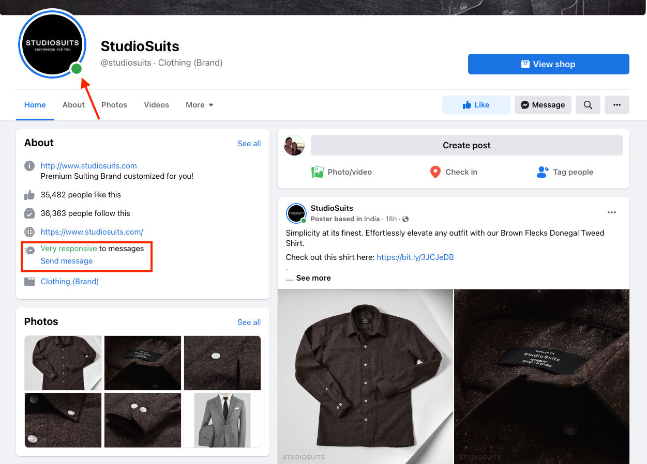Click the Create post button
The image size is (647, 464).
pyautogui.click(x=467, y=145)
